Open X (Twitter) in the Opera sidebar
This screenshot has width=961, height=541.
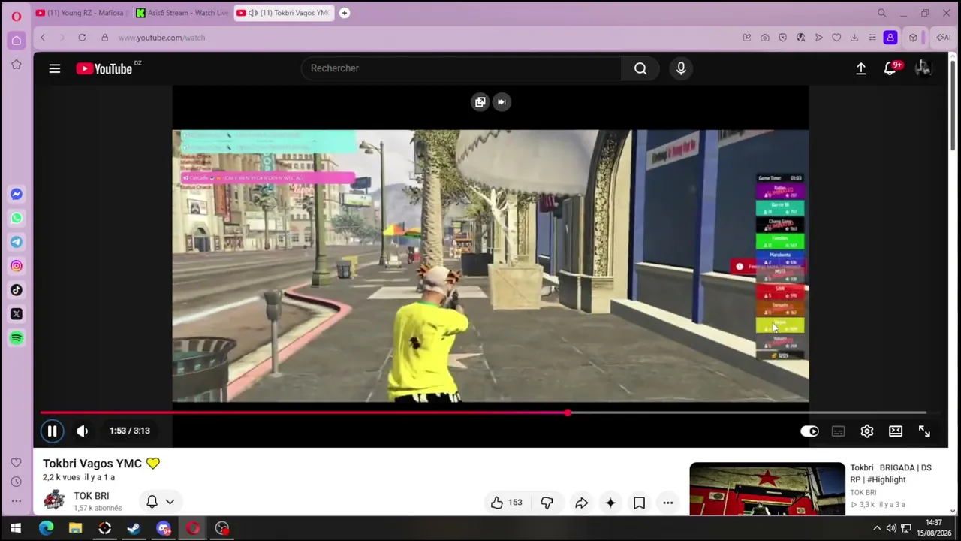click(16, 314)
